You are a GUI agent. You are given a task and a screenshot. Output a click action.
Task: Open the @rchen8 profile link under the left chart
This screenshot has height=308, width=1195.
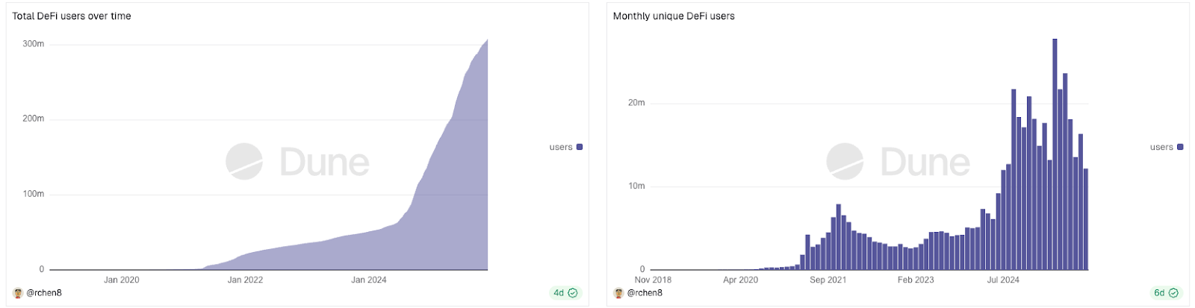click(x=44, y=293)
